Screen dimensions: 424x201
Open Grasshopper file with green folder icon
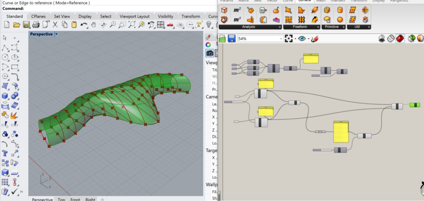222,39
